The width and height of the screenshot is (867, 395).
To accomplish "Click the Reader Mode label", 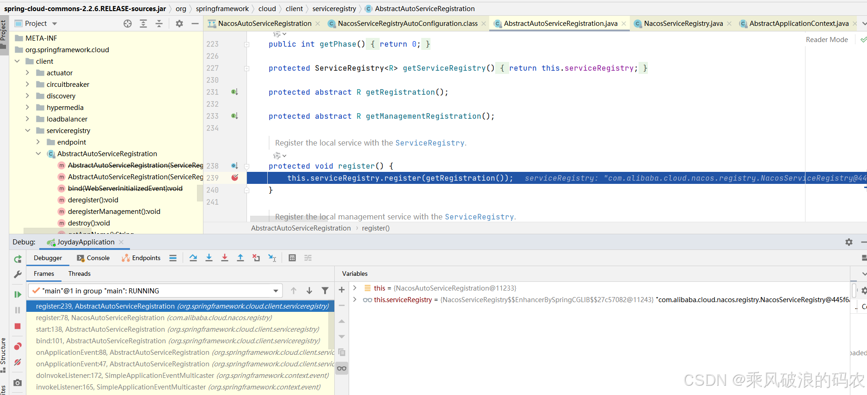I will tap(827, 40).
